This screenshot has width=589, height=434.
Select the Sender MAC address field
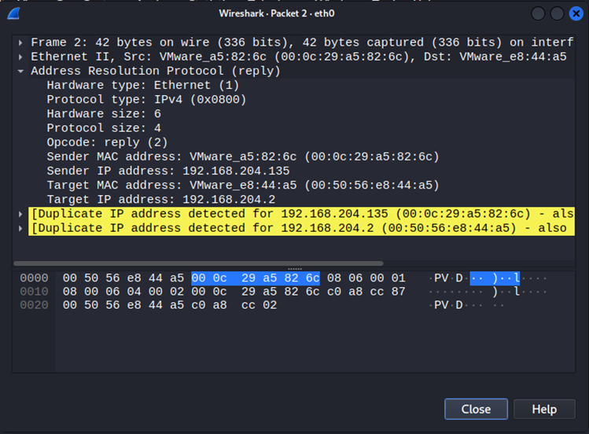(242, 156)
